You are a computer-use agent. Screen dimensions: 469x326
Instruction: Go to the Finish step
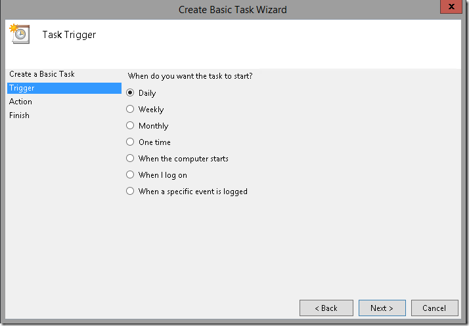(x=19, y=115)
